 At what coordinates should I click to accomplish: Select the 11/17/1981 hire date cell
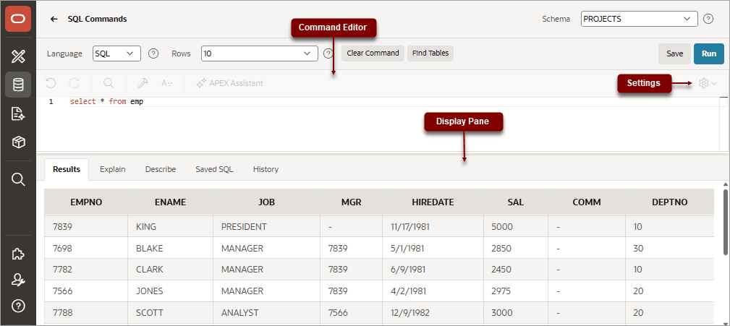pos(433,227)
